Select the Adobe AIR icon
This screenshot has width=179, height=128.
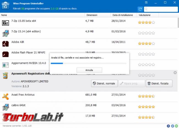6,44
